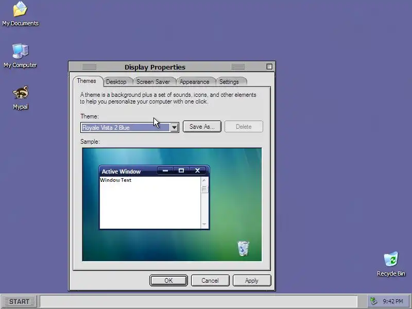Select the Mypal raccoon browser icon
Screen dimensions: 412x309
tap(20, 97)
